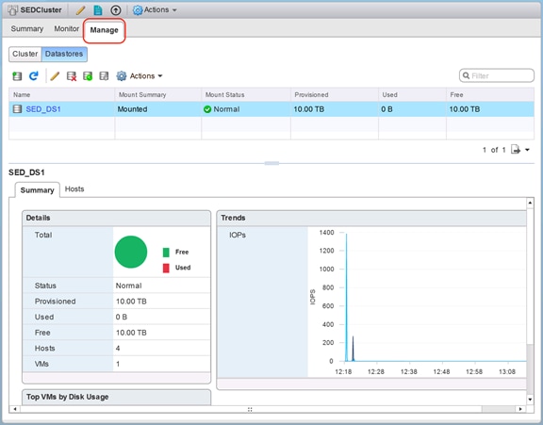This screenshot has width=543, height=425.
Task: Sort by Free column header
Action: click(x=490, y=94)
